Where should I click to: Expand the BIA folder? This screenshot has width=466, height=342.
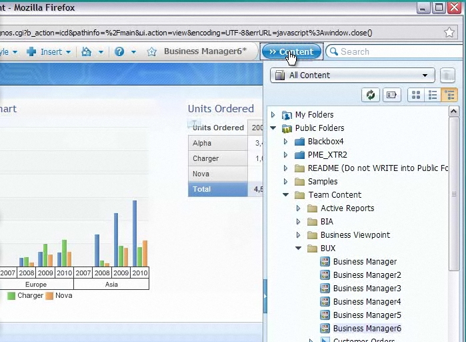(x=298, y=222)
